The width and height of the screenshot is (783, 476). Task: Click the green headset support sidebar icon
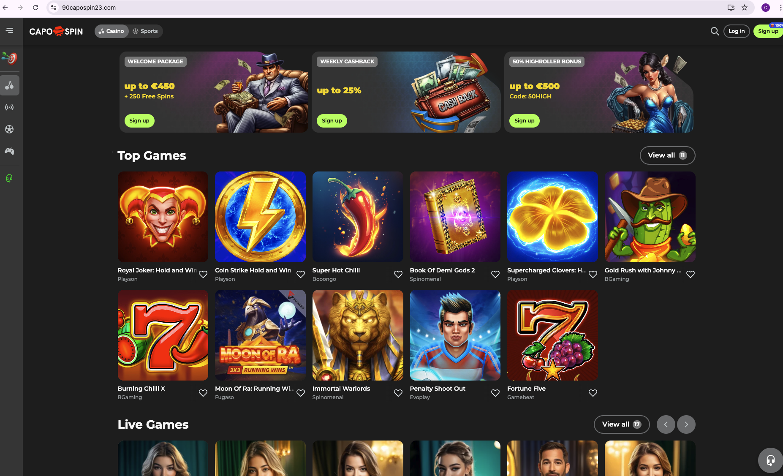9,178
